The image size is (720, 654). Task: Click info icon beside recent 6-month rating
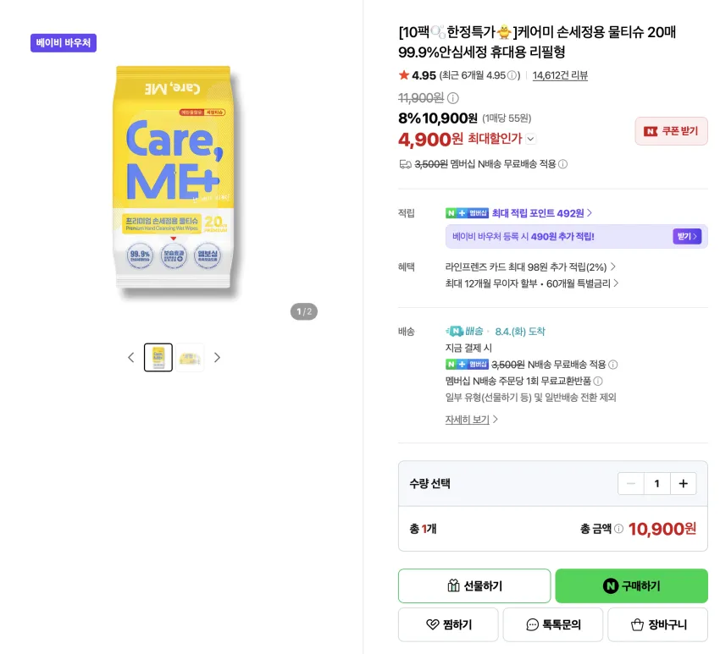click(512, 75)
